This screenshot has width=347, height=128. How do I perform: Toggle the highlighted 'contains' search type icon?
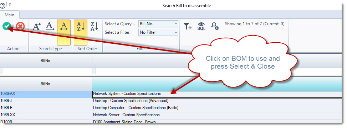[x=64, y=32]
